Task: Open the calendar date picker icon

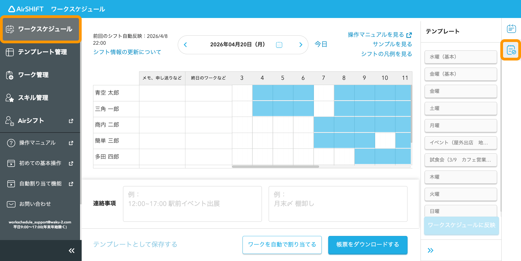Action: [x=279, y=45]
